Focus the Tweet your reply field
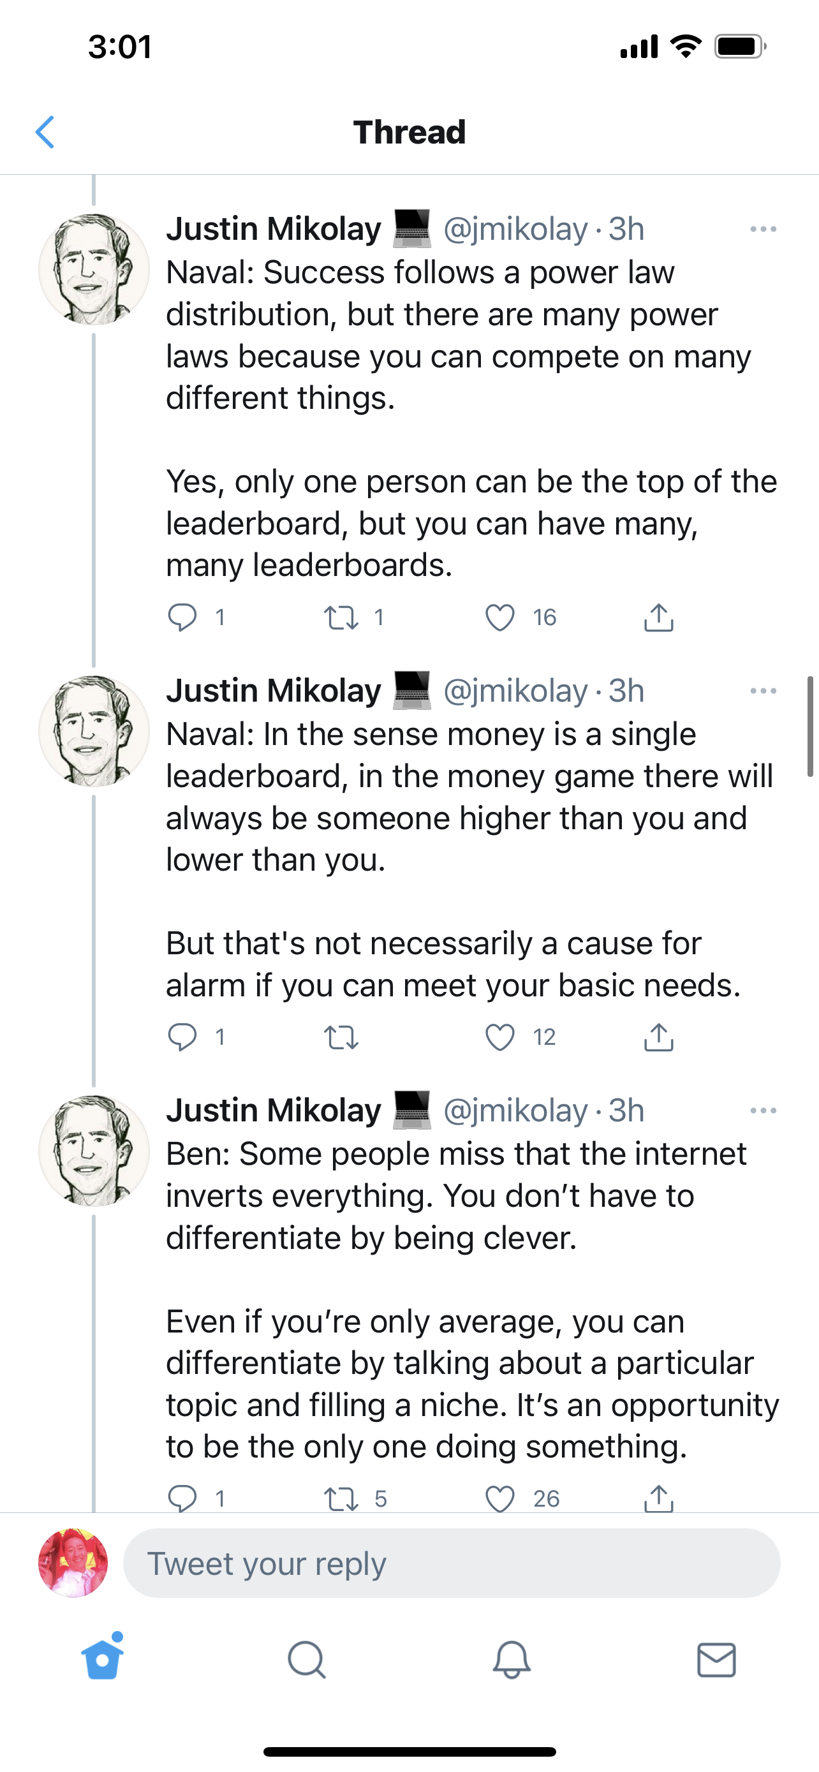 pos(451,1563)
